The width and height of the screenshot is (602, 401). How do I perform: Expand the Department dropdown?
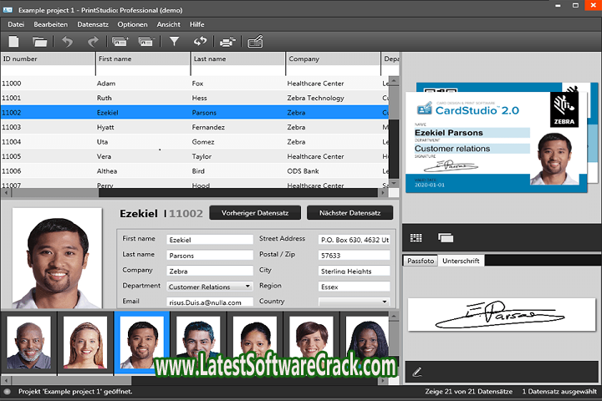click(x=247, y=287)
